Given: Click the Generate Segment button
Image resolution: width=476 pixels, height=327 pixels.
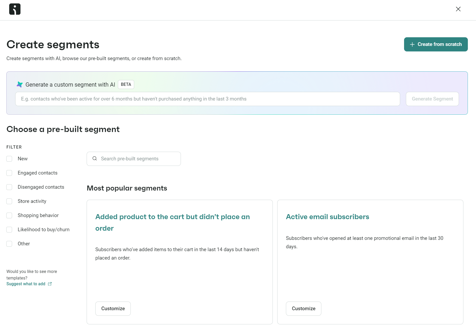Looking at the screenshot, I should click(x=432, y=99).
